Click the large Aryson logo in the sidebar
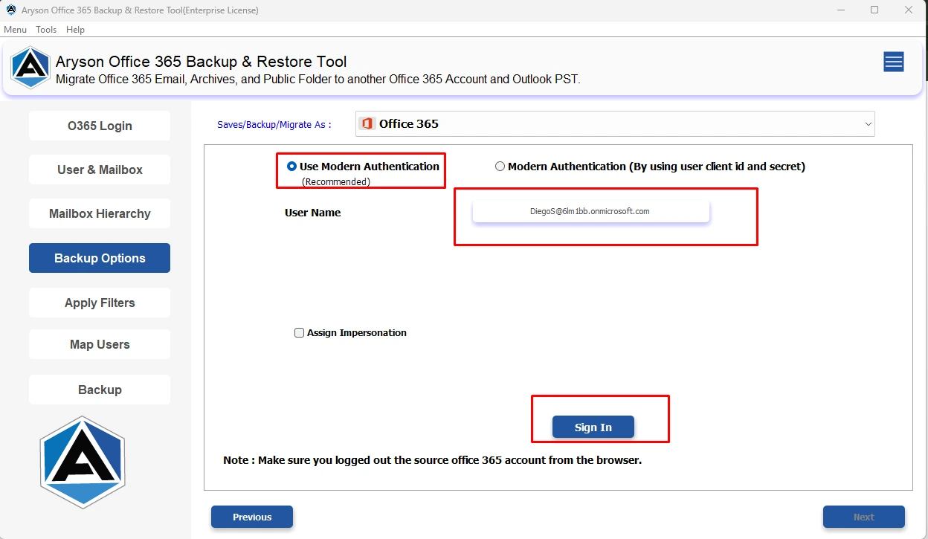928x539 pixels. coord(83,462)
